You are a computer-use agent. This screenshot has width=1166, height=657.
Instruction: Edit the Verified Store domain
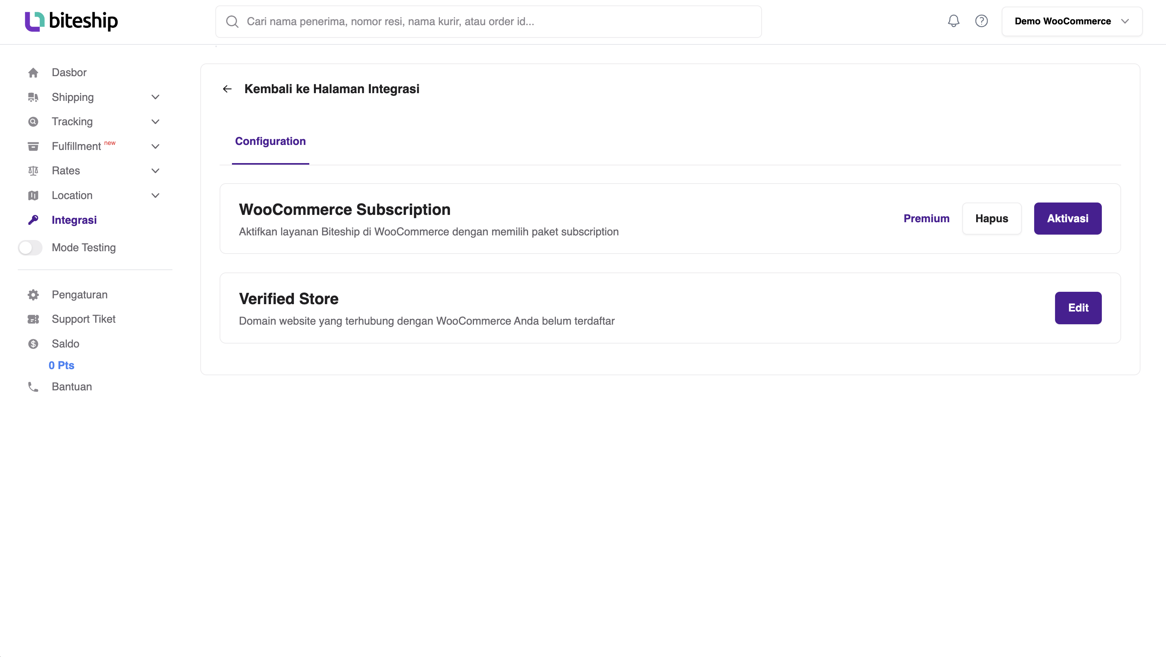[1078, 308]
